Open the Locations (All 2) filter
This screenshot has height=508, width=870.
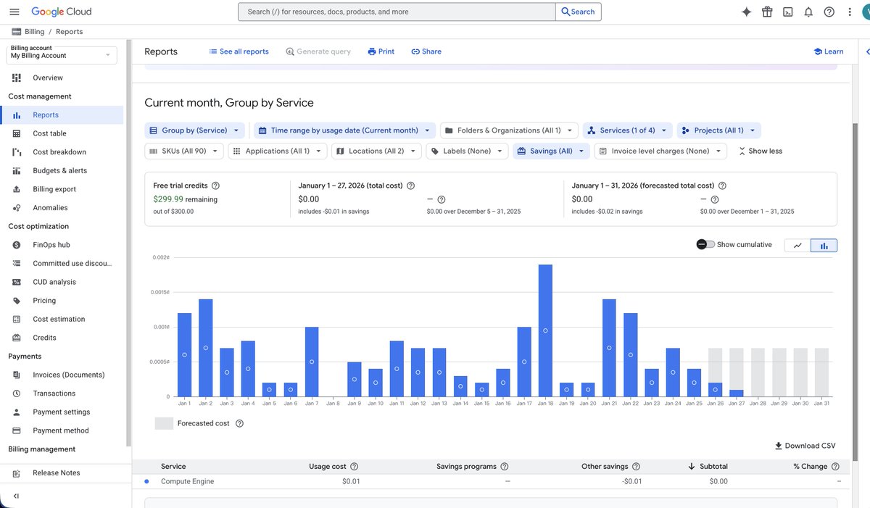376,151
